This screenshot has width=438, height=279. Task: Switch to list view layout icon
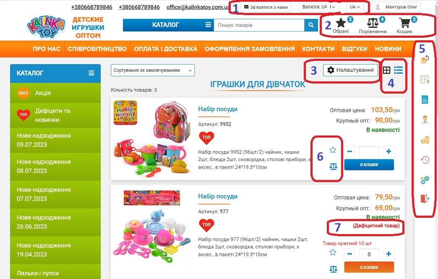click(x=398, y=70)
